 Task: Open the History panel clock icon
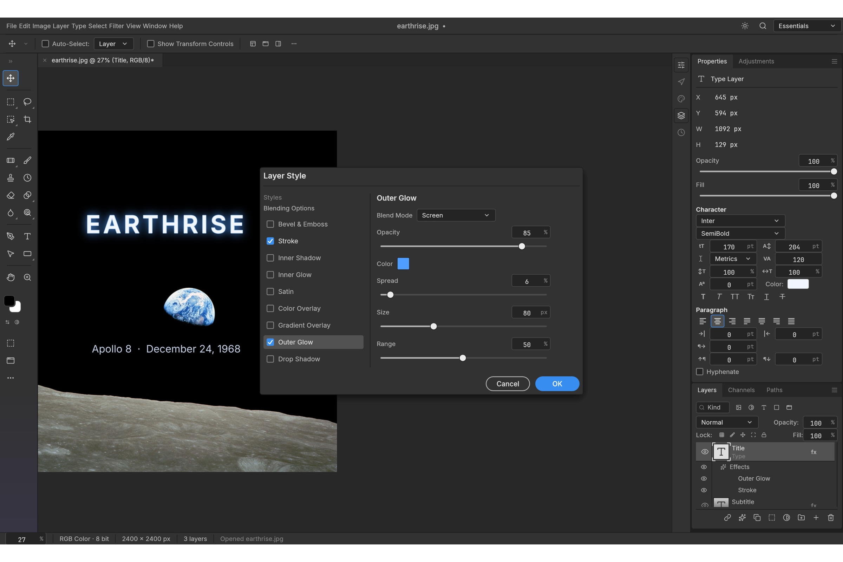[681, 133]
